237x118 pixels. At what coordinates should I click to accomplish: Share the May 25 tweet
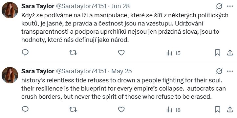coord(230,110)
